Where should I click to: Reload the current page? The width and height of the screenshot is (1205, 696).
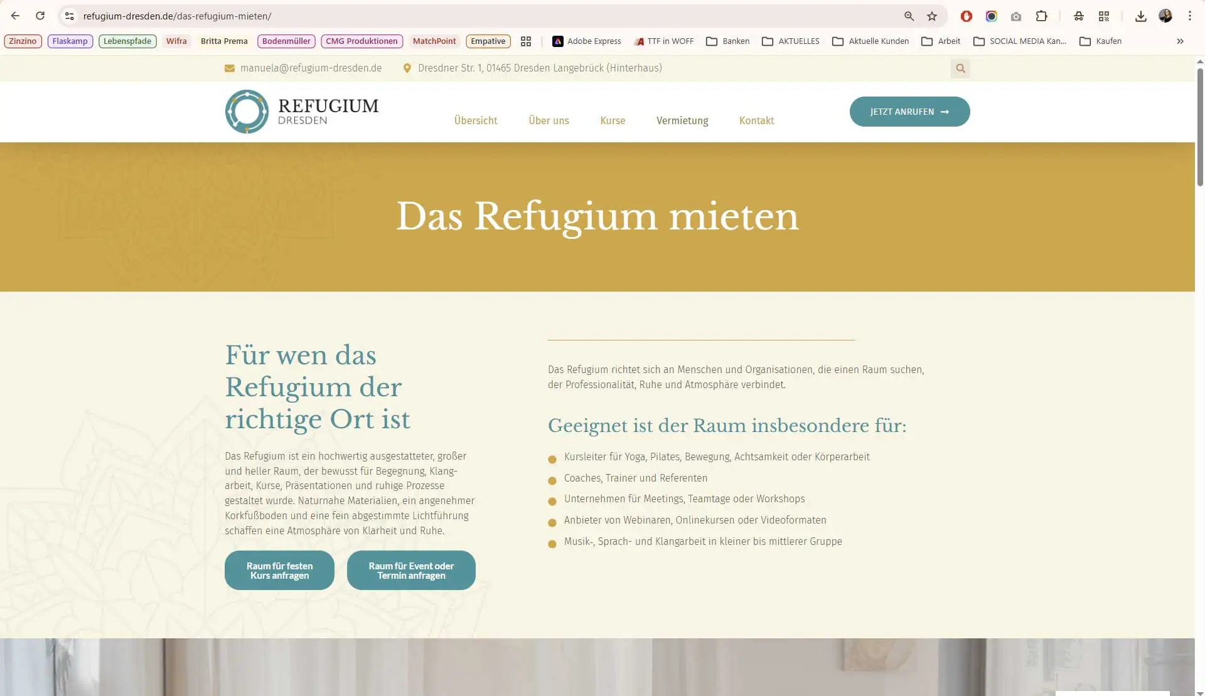[40, 16]
